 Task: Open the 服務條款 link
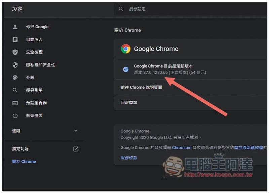[129, 158]
